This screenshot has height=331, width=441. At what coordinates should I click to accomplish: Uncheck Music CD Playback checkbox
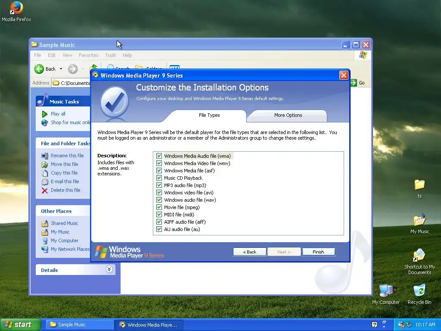pyautogui.click(x=159, y=178)
